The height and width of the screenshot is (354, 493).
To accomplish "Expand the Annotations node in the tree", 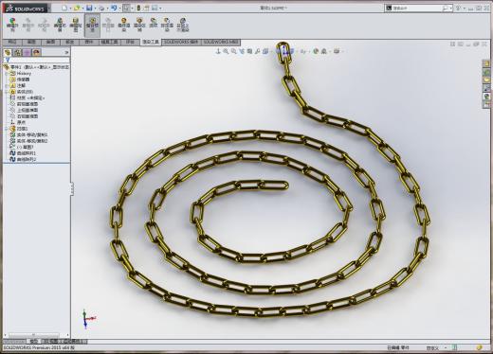I will [x=7, y=85].
